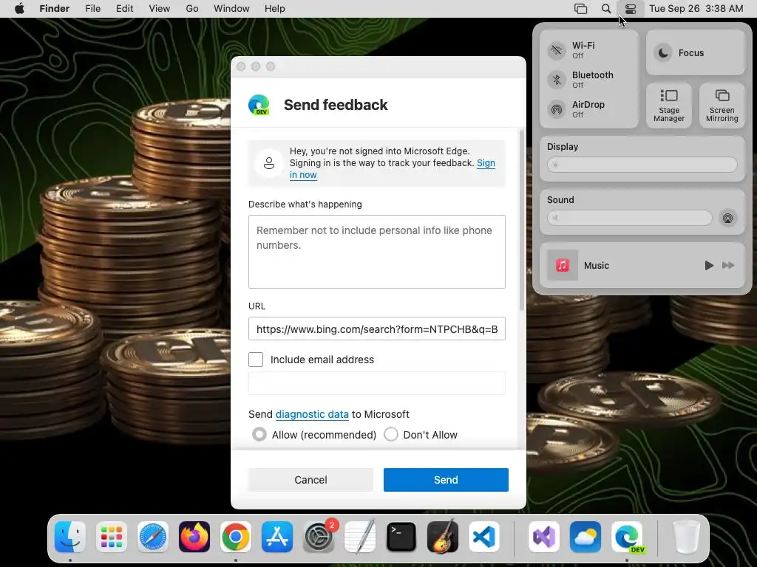The image size is (757, 567).
Task: Open Finder from the Dock
Action: 70,537
